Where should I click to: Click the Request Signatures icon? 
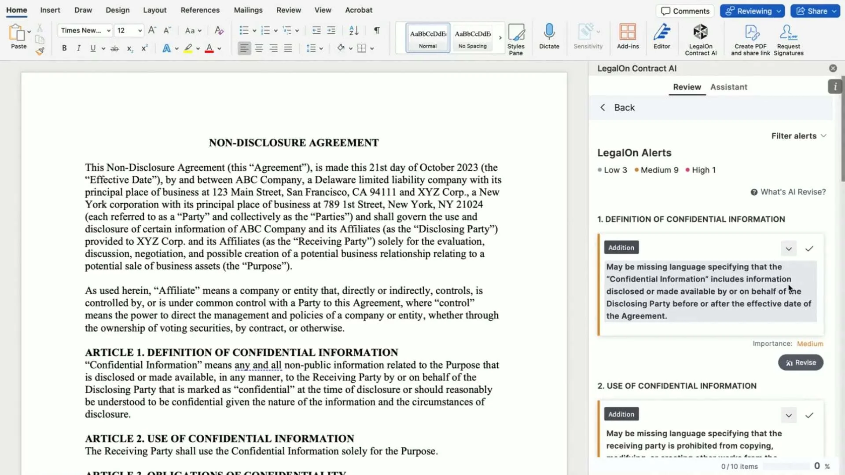[788, 32]
